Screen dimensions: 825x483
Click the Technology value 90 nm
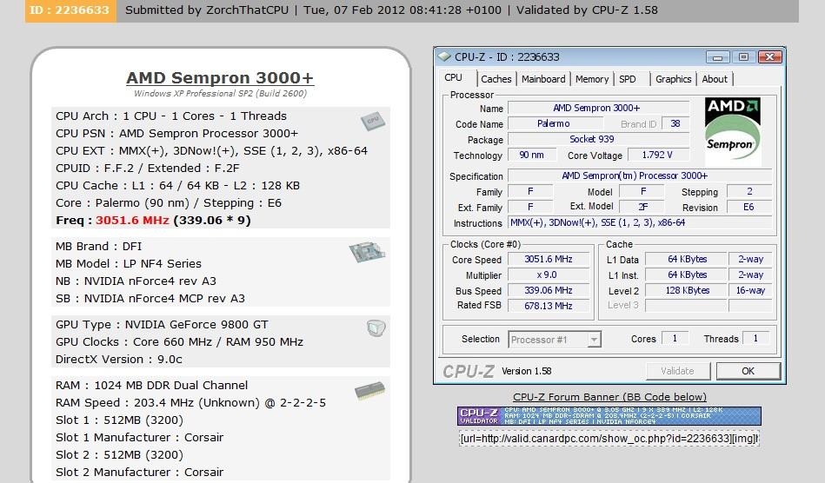pos(532,155)
